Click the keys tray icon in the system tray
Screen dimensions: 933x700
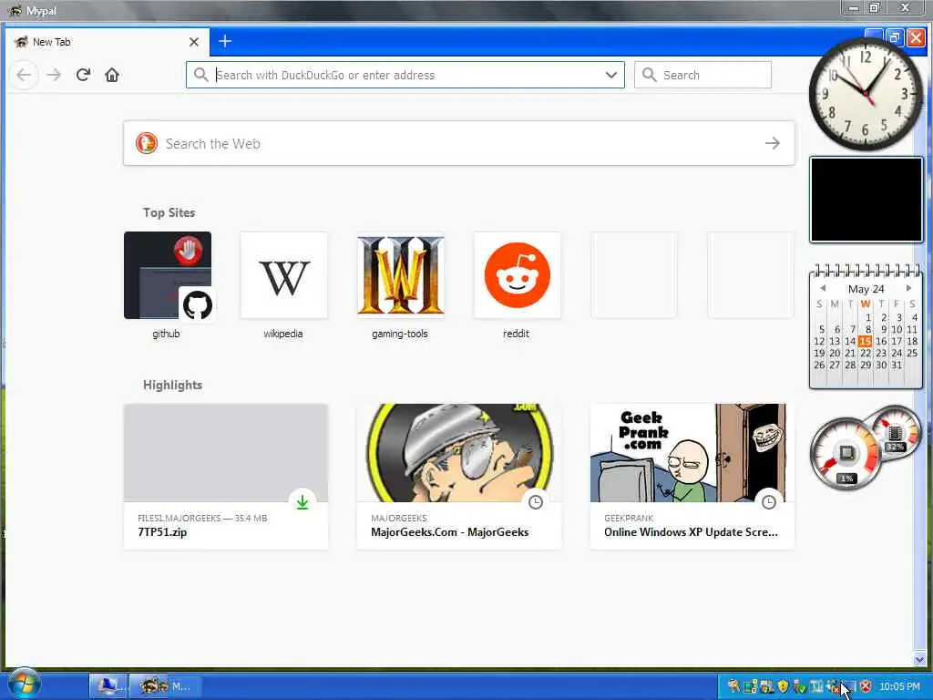pyautogui.click(x=733, y=686)
